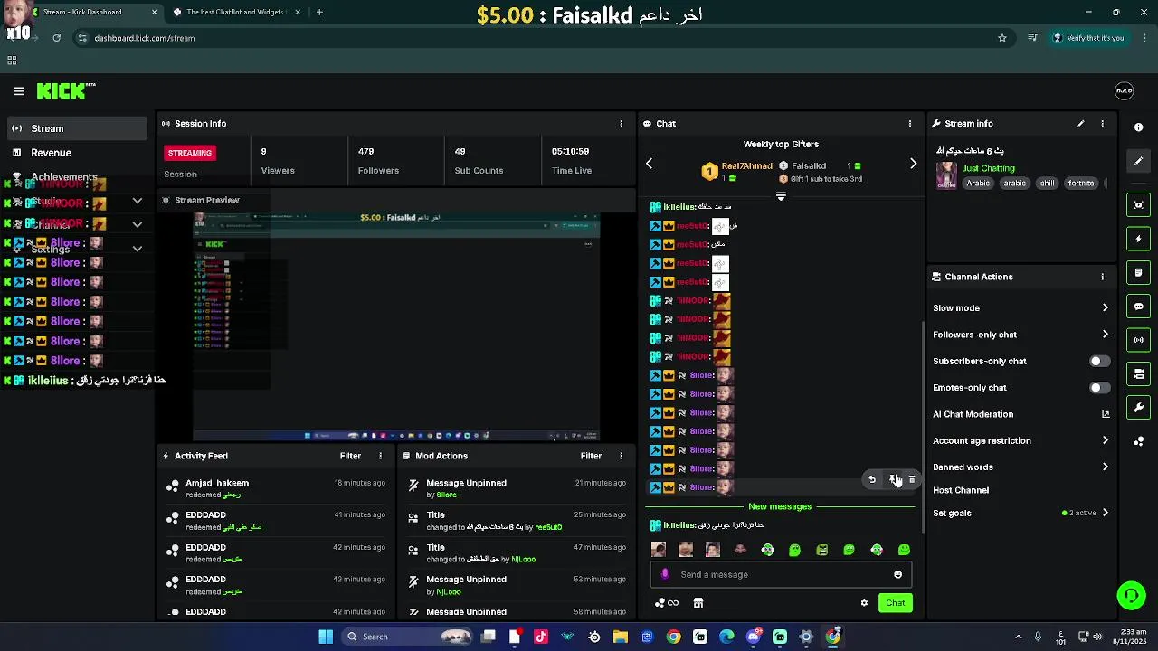The width and height of the screenshot is (1158, 651).
Task: Click the pencil edit icon in the right sidebar
Action: pos(1139,161)
